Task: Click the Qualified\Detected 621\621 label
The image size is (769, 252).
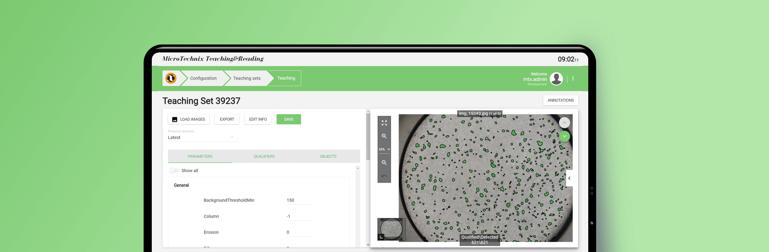Action: click(480, 240)
